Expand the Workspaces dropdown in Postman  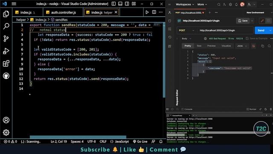(185, 4)
